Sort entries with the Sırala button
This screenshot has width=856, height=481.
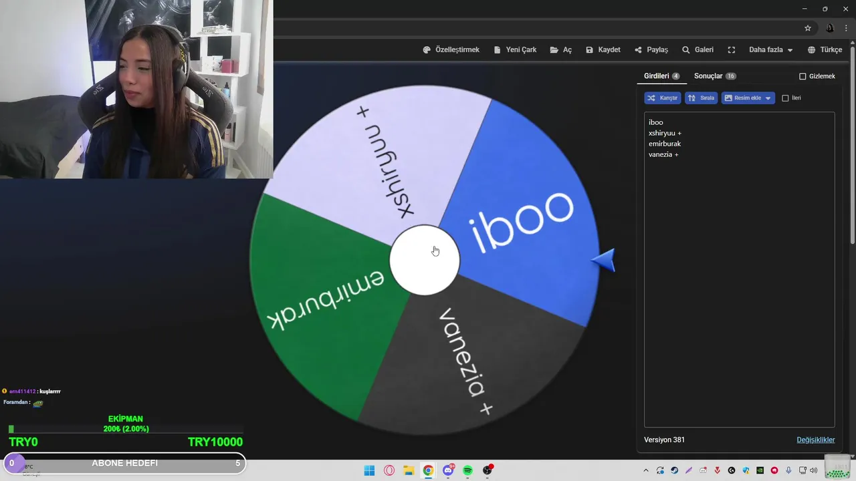tap(702, 98)
